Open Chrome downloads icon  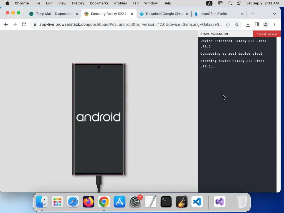click(x=248, y=24)
